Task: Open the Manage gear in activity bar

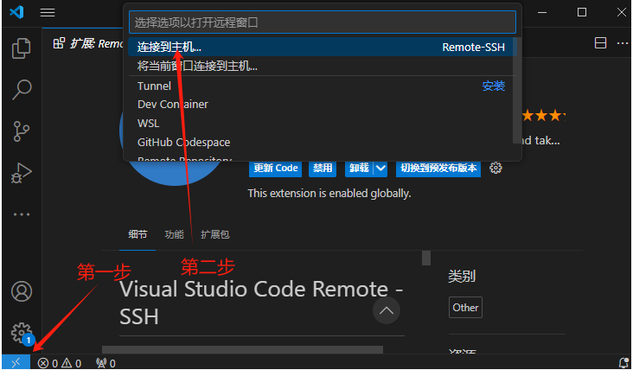Action: click(22, 334)
